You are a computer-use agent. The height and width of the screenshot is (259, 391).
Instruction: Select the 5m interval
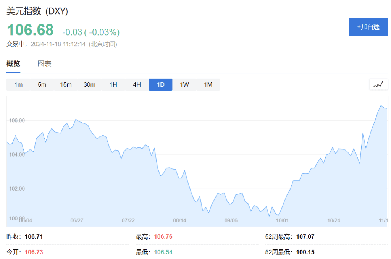point(42,84)
